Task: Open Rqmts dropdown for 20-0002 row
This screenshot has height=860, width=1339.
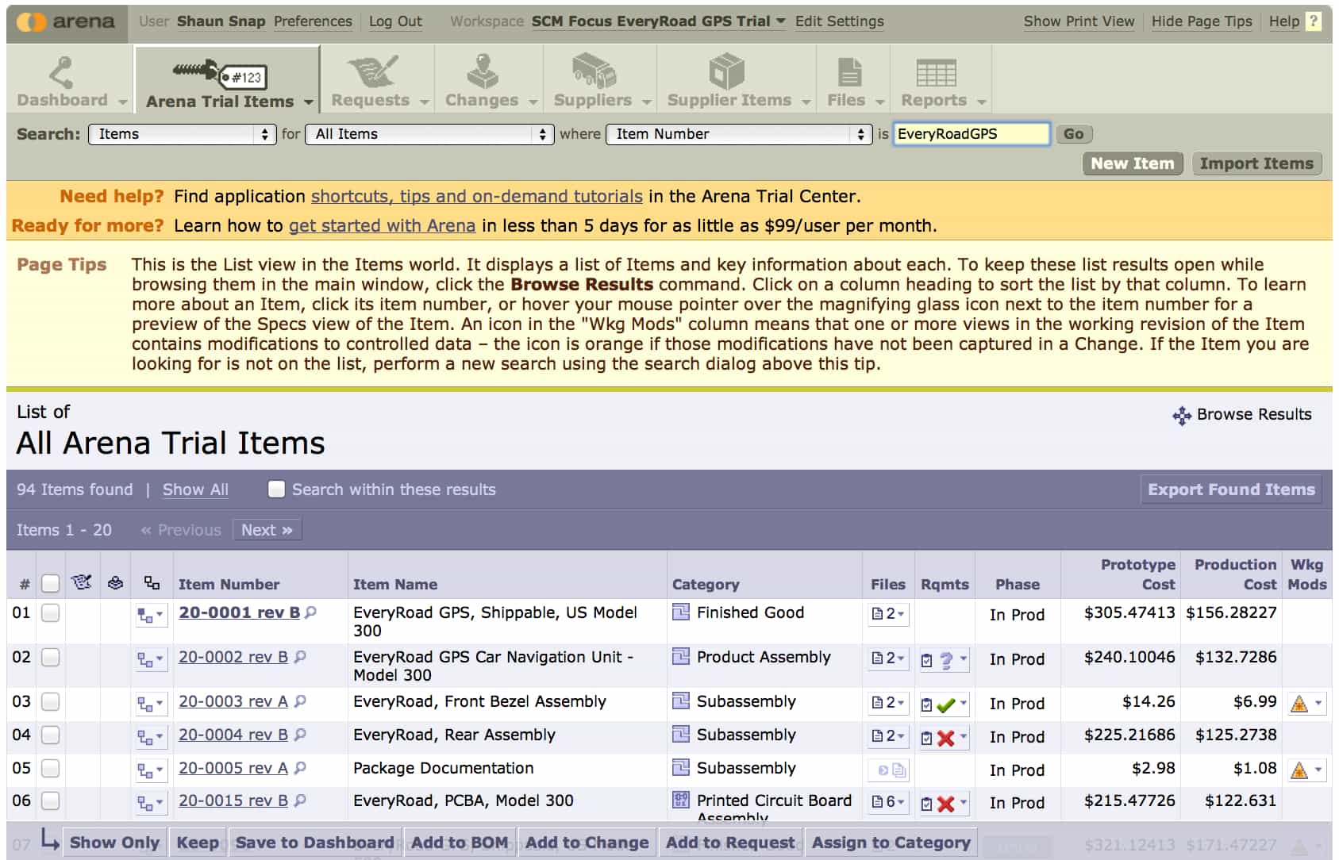Action: click(x=945, y=659)
